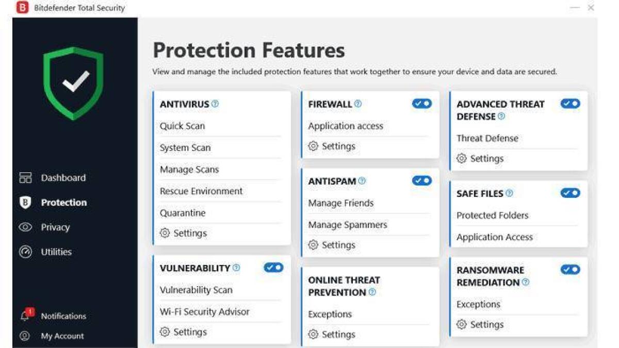Open Quarantine under Antivirus

click(182, 212)
